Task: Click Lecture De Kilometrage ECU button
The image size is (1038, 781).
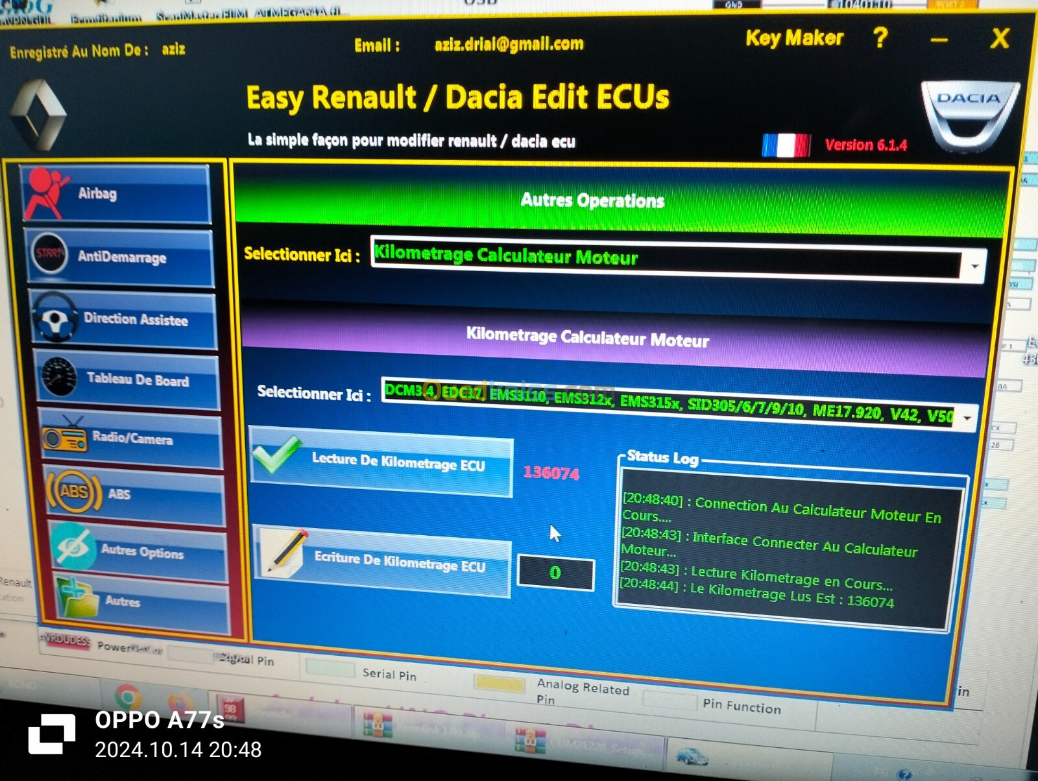Action: [x=381, y=461]
